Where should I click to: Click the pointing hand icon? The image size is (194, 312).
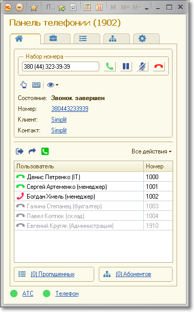pos(24,85)
